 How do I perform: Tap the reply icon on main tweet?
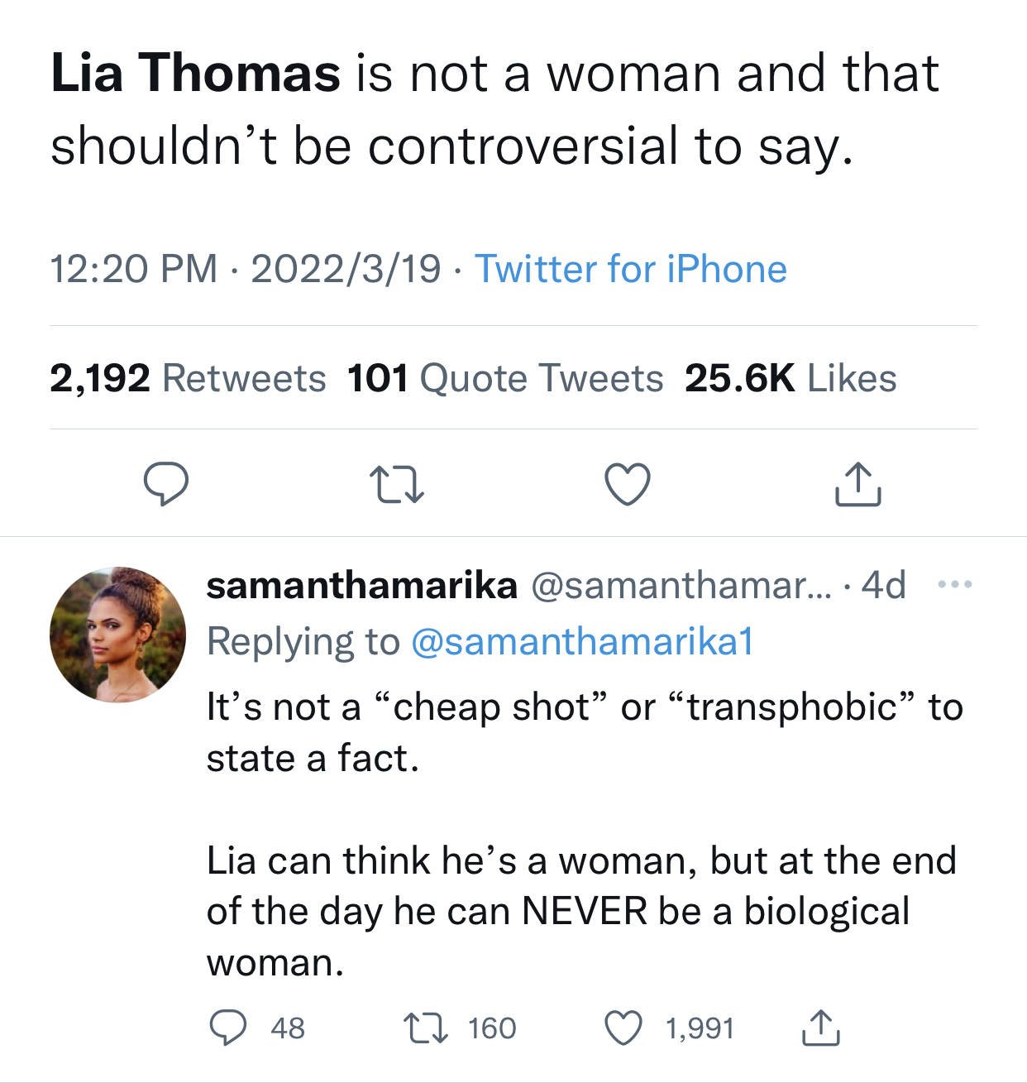click(x=166, y=484)
